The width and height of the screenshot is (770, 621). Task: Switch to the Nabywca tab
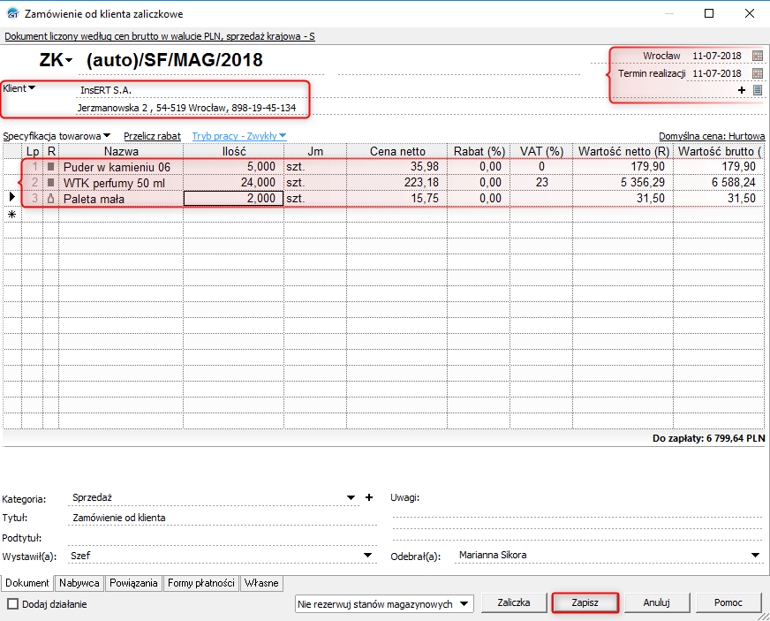(79, 583)
